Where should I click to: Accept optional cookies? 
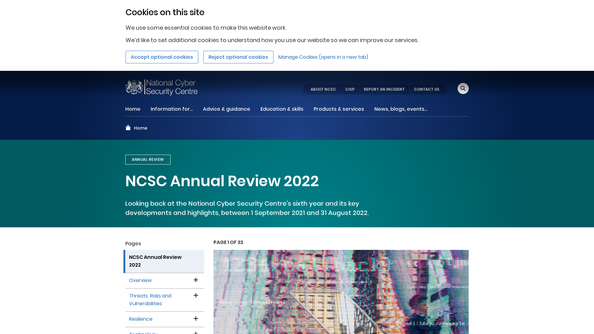162,57
